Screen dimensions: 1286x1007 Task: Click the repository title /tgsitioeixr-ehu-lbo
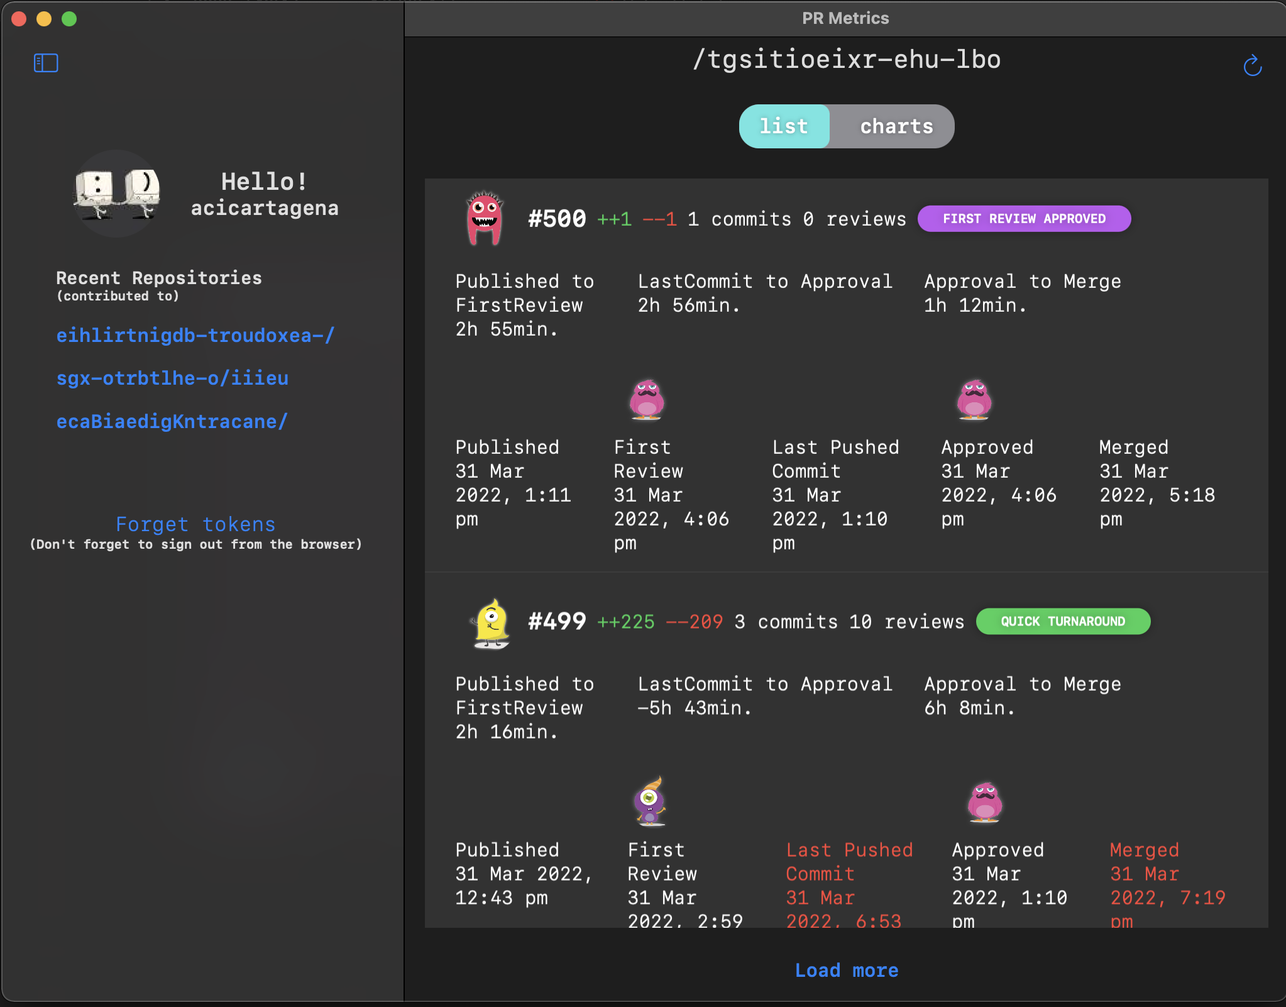click(x=847, y=60)
